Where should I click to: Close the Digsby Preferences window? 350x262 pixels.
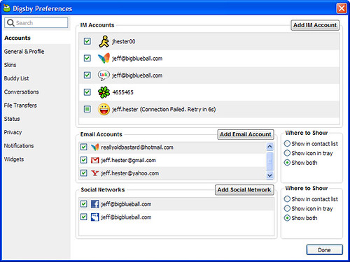[342, 8]
